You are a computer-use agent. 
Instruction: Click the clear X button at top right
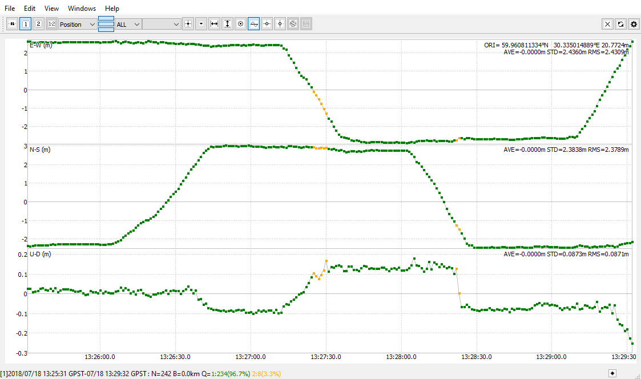[607, 24]
